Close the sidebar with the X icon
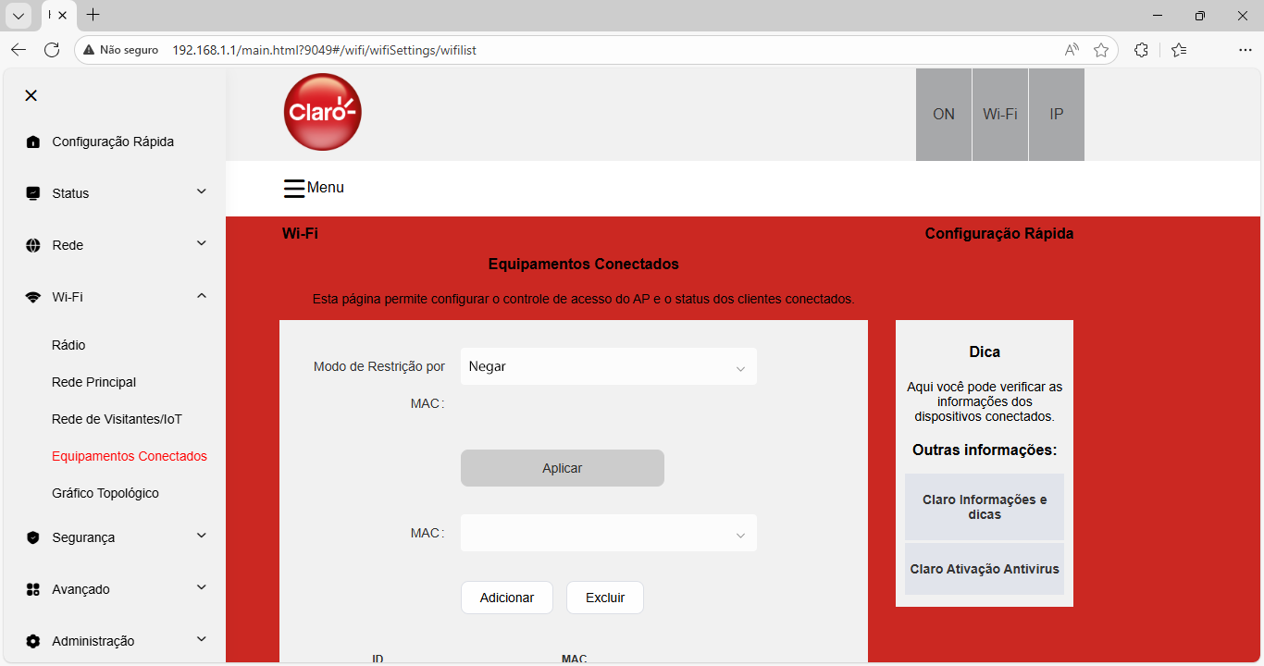 click(x=31, y=95)
